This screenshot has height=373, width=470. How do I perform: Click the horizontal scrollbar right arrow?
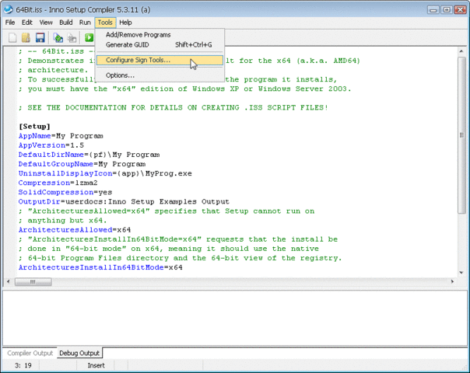pyautogui.click(x=452, y=282)
